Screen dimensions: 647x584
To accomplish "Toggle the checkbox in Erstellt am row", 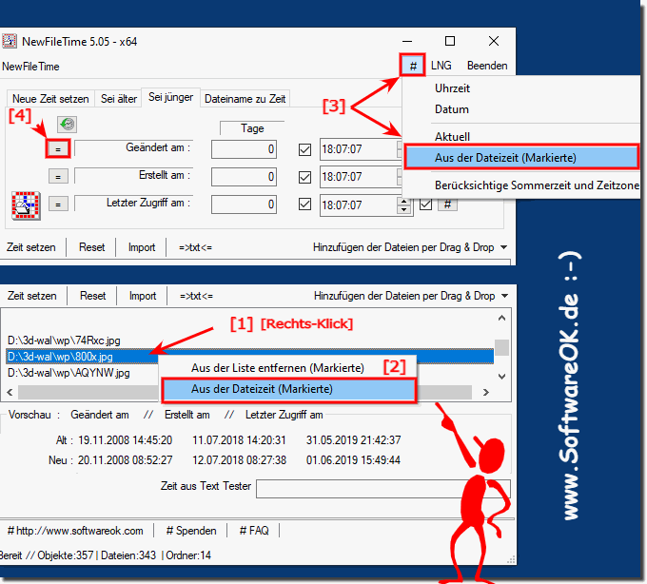I will pos(304,177).
